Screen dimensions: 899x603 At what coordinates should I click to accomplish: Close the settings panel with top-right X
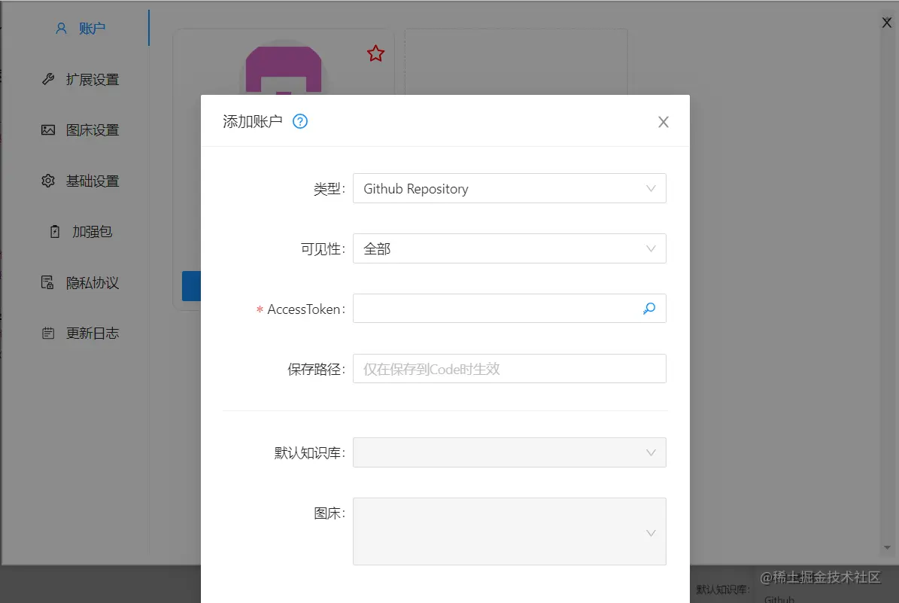[x=886, y=23]
